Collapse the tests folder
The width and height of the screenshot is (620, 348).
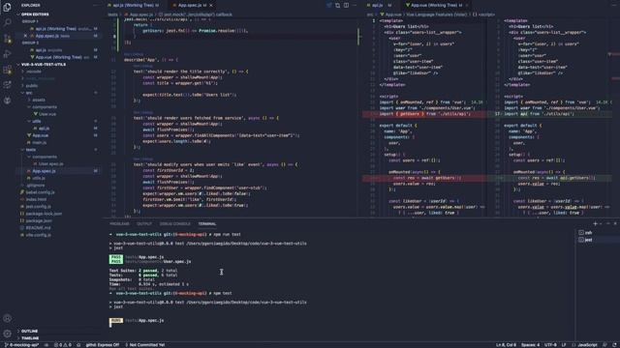[x=30, y=150]
